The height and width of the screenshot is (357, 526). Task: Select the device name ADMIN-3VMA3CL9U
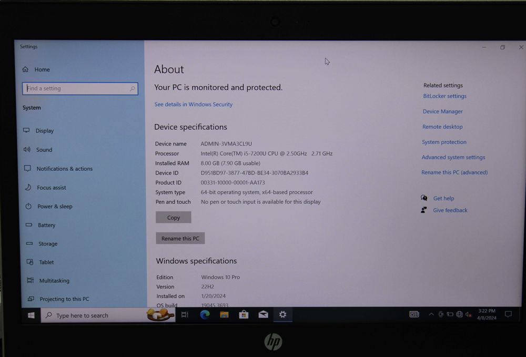point(226,144)
